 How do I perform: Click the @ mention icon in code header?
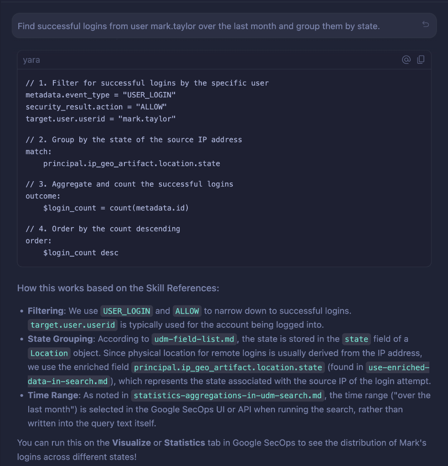406,60
